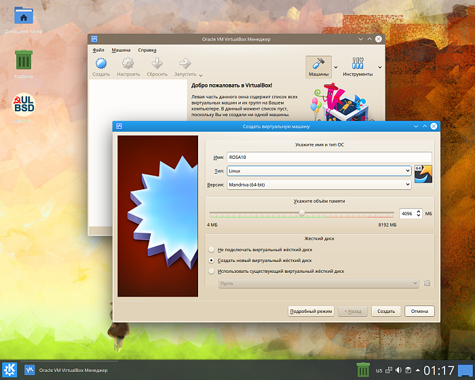Click the Создать button in the wizard
Image resolution: width=475 pixels, height=380 pixels.
pyautogui.click(x=386, y=311)
